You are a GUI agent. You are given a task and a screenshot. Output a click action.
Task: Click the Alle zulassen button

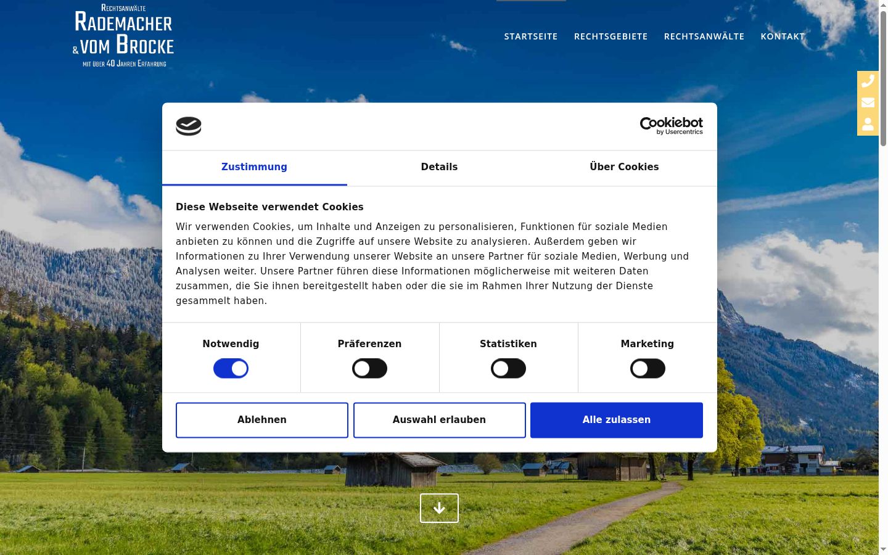(617, 420)
